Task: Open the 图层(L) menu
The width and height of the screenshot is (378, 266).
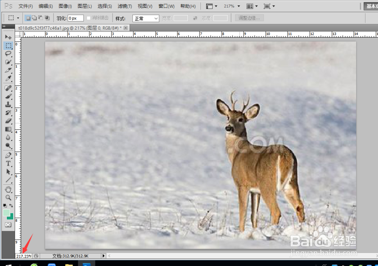Action: click(85, 6)
